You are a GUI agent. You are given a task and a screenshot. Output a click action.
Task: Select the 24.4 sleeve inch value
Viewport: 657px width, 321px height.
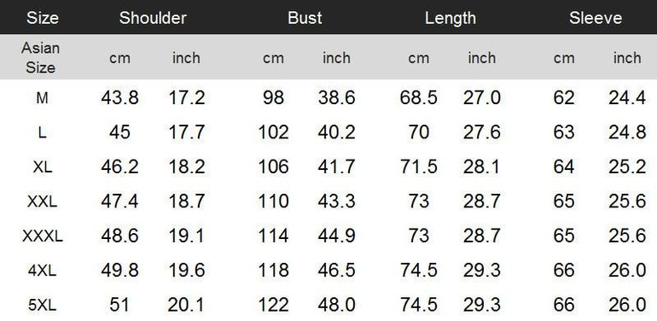627,98
